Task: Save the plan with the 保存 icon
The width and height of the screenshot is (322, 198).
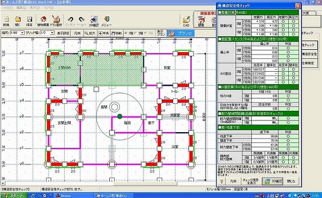Action: tap(29, 21)
